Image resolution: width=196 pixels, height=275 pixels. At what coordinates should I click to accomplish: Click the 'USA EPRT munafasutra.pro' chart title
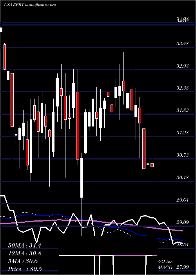(30, 5)
